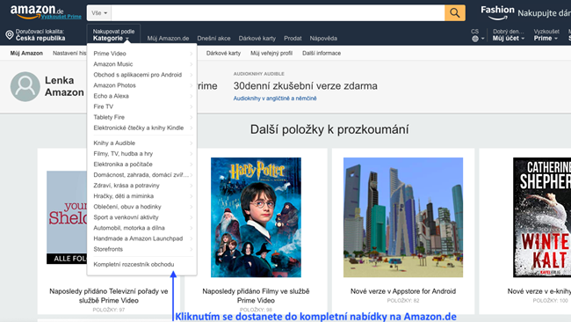Expand the Můj účet account menu
This screenshot has height=322, width=571.
click(509, 35)
